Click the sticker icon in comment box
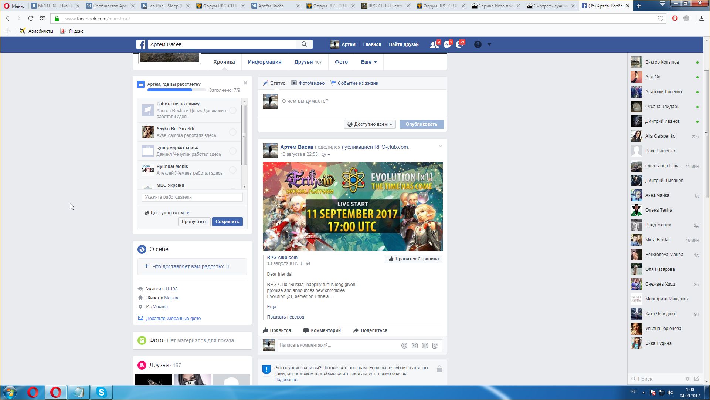Screen dimensions: 710x400 point(435,346)
